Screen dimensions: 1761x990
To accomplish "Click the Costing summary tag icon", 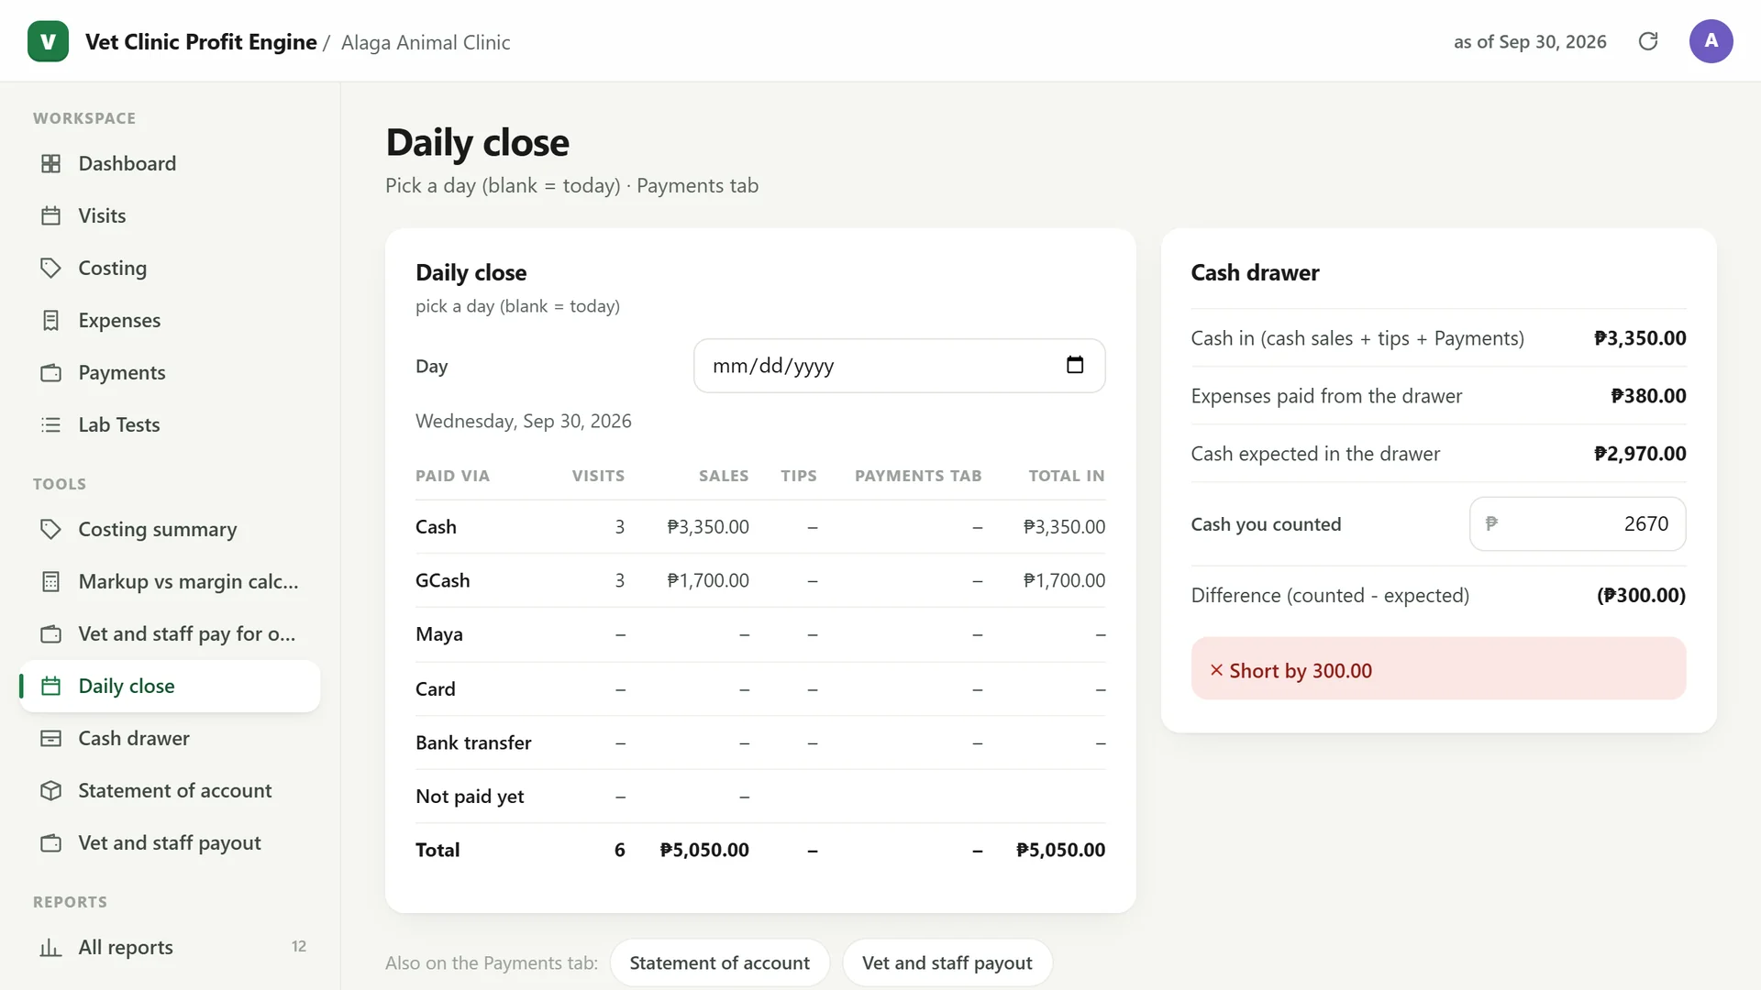I will 51,529.
